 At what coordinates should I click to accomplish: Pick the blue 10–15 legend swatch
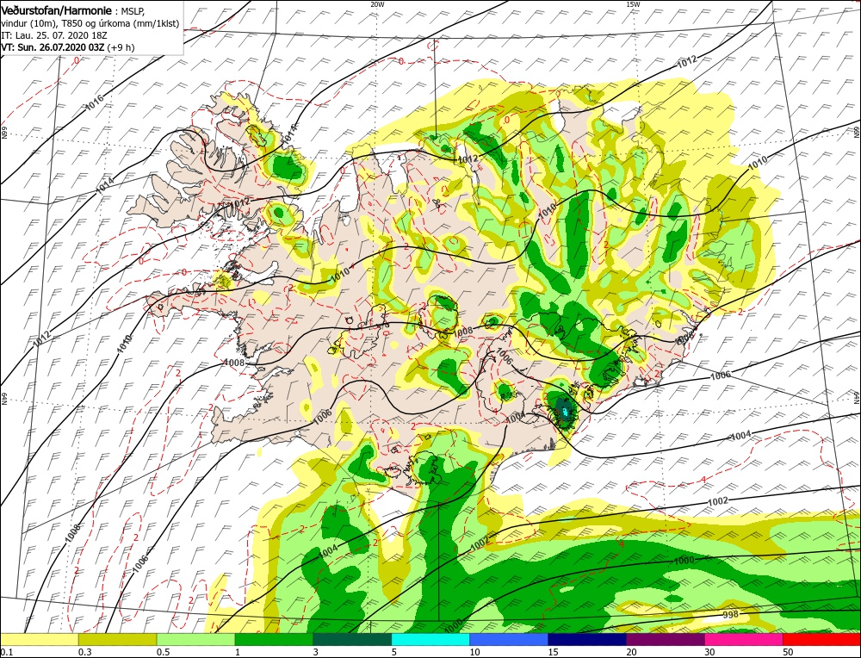[x=509, y=639]
